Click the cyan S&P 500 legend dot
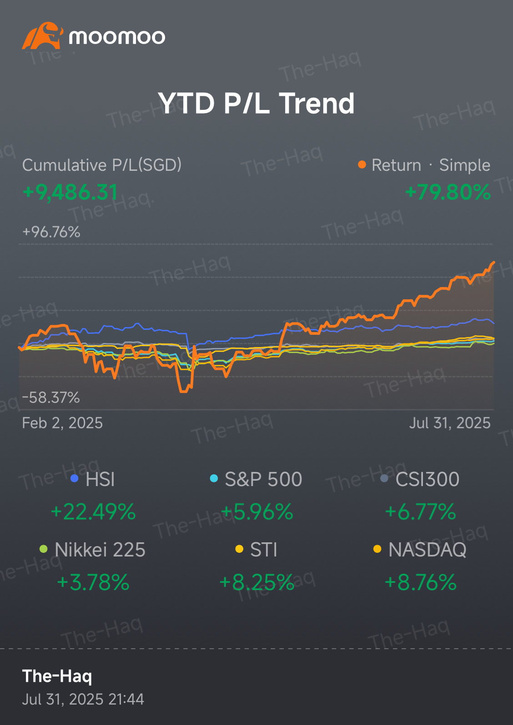The image size is (513, 725). pos(214,478)
